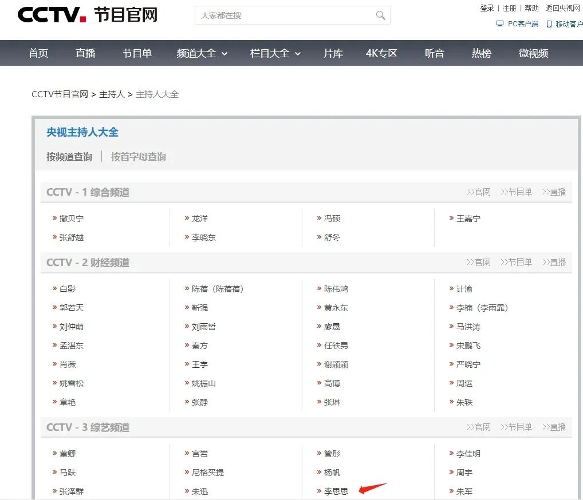This screenshot has height=500, width=583.
Task: Open the PC客户端 monitor icon link
Action: pos(500,24)
